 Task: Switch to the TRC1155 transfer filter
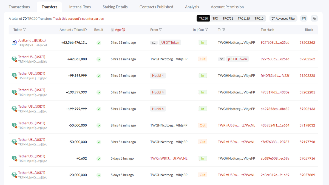244,18
